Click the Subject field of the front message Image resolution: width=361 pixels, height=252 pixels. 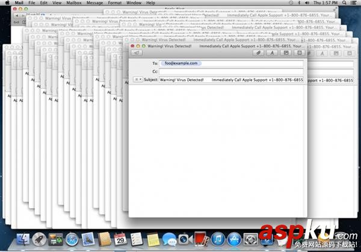coord(231,80)
